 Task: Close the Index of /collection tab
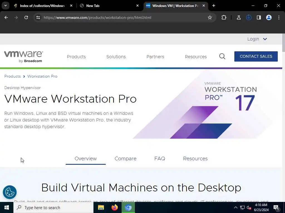71,6
